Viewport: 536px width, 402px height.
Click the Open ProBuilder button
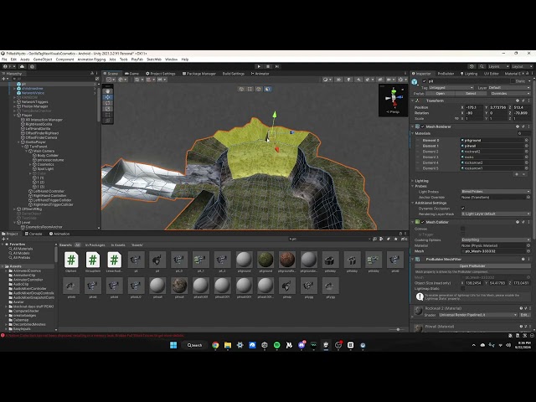pyautogui.click(x=472, y=266)
